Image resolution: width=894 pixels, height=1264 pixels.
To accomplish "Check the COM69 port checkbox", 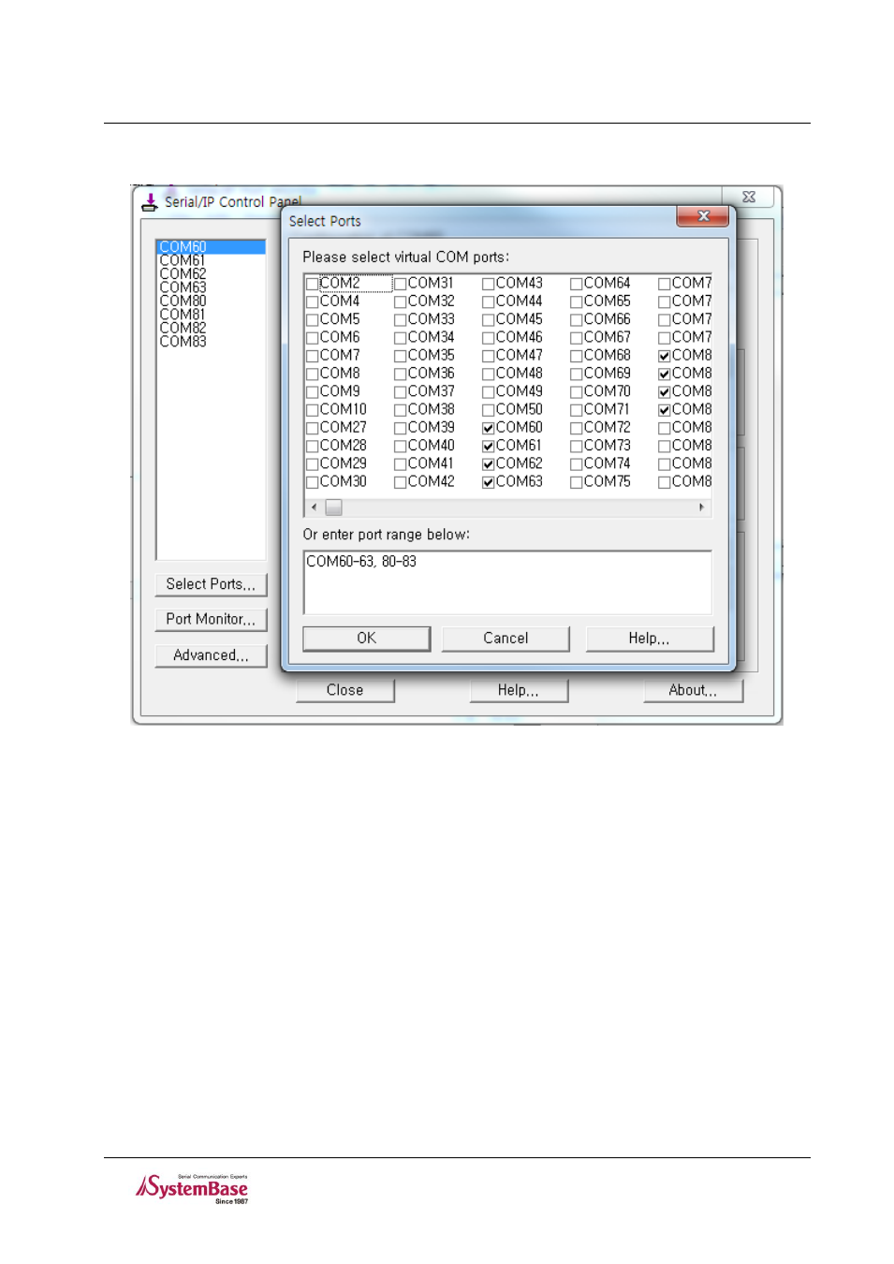I will (576, 374).
